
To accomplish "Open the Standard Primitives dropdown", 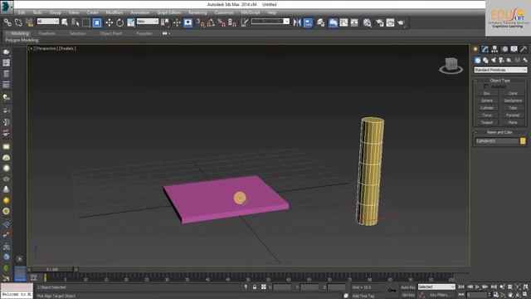I will pos(500,70).
